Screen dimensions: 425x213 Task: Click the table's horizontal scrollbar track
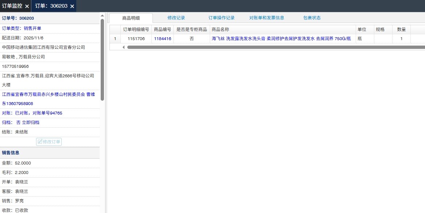274,47
